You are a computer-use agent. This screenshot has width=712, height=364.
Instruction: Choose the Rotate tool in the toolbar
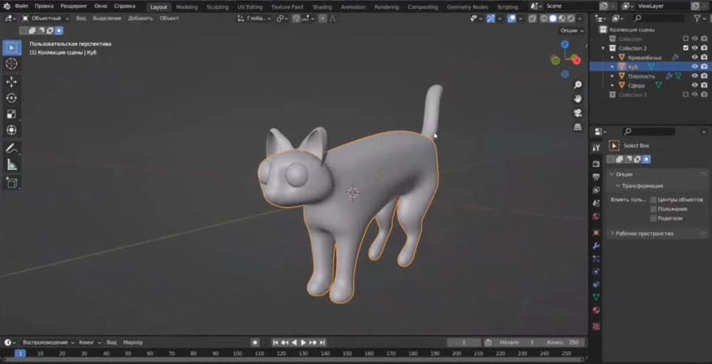pos(12,98)
